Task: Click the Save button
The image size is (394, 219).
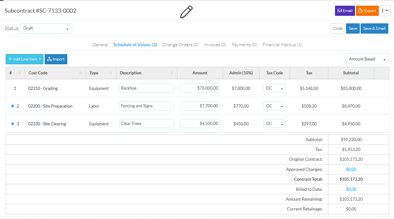Action: [x=353, y=28]
